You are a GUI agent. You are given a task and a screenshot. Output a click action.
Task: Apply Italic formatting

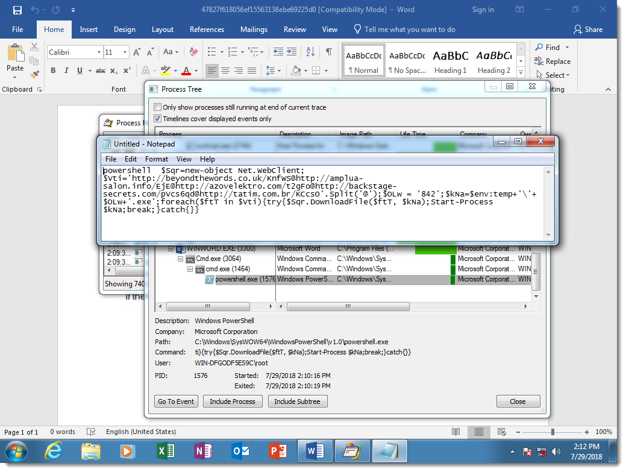point(66,71)
